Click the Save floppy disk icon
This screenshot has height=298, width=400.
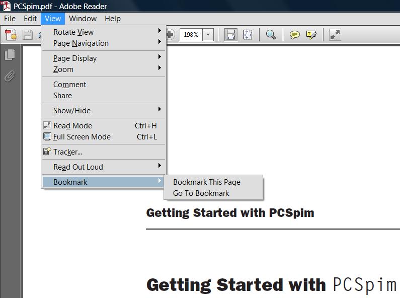(27, 35)
